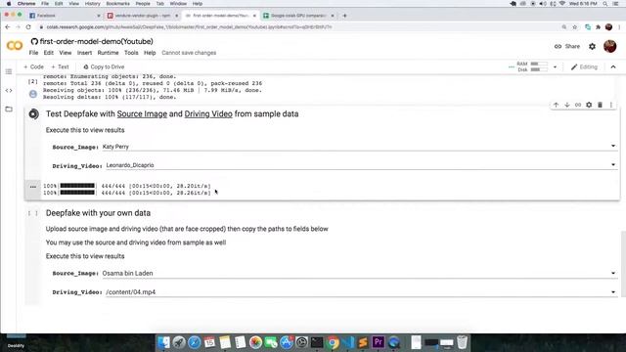
Task: Open Terminal from the dock
Action: pos(317,342)
